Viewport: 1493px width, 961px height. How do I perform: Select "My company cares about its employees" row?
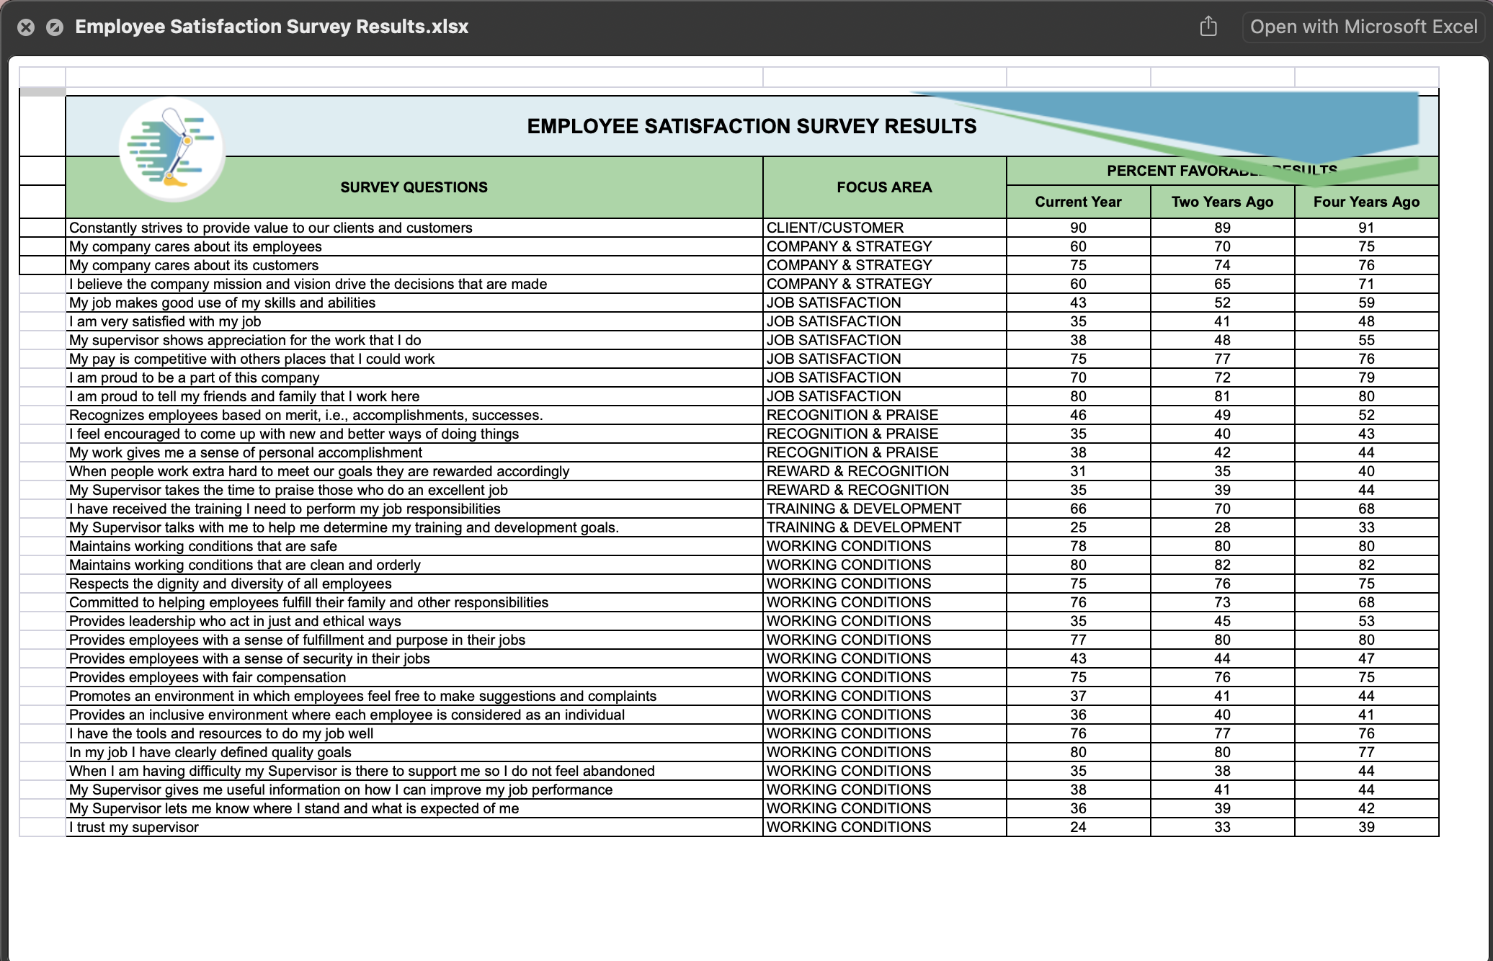(195, 246)
